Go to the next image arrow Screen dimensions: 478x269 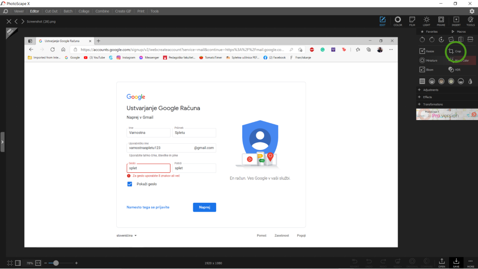click(22, 21)
